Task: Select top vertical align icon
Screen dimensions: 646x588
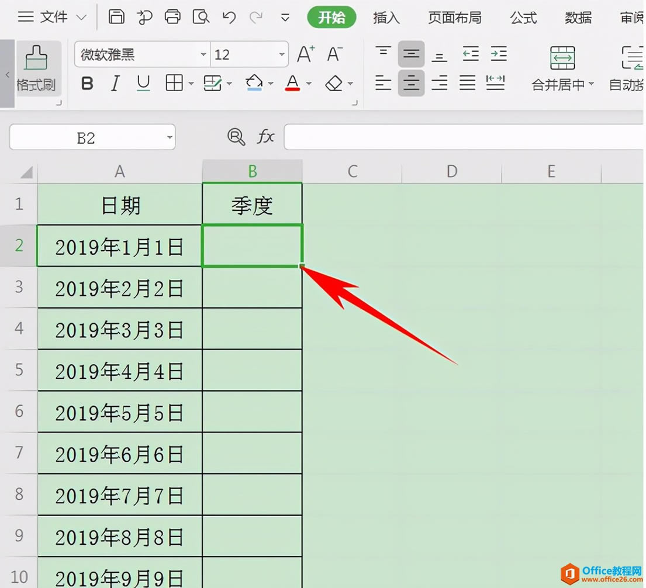Action: click(383, 53)
